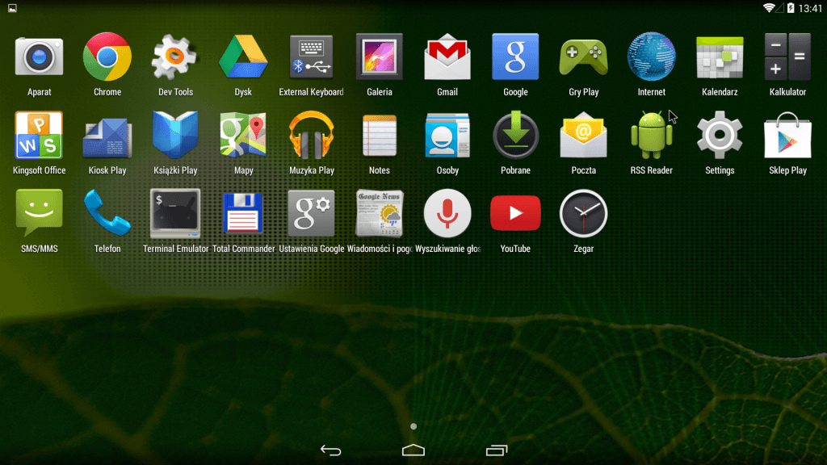Open Muzyka Play headphones icon
This screenshot has width=827, height=465.
[311, 136]
